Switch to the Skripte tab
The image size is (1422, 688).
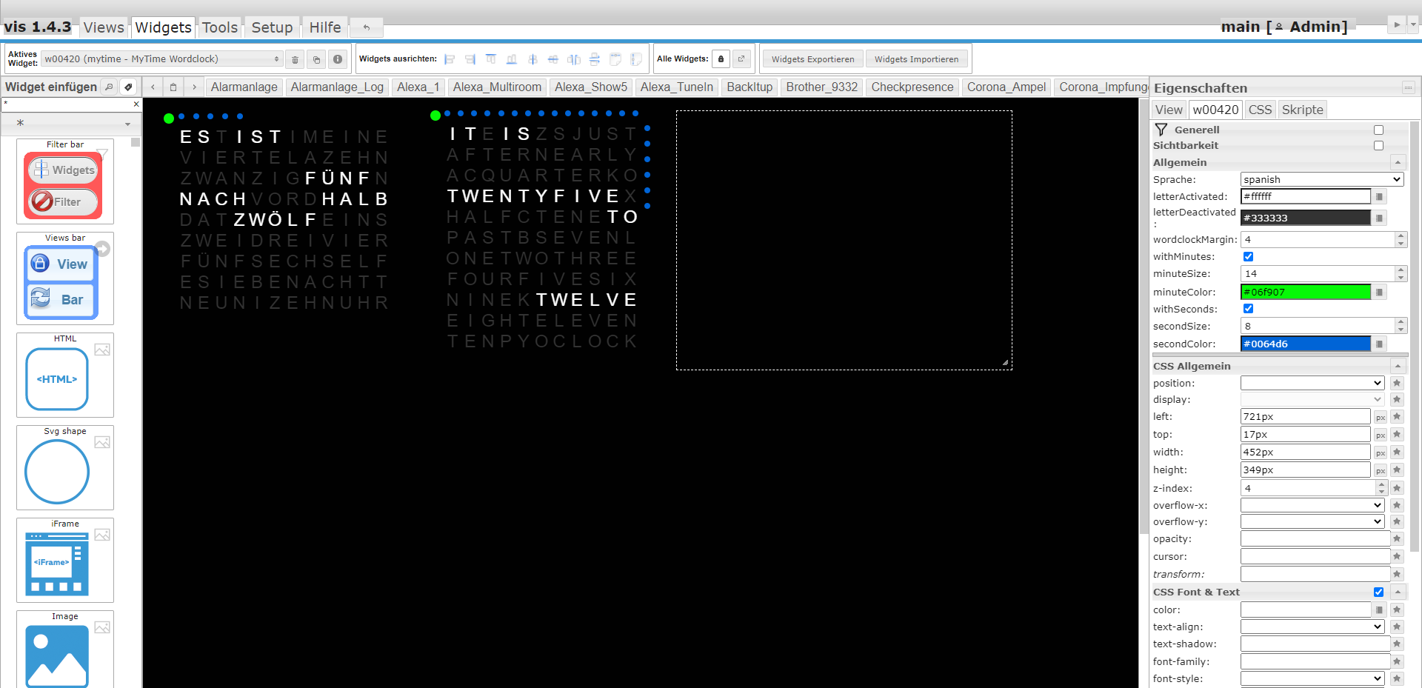[x=1302, y=110]
